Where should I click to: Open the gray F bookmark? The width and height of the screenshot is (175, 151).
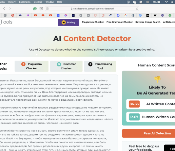pos(81,15)
